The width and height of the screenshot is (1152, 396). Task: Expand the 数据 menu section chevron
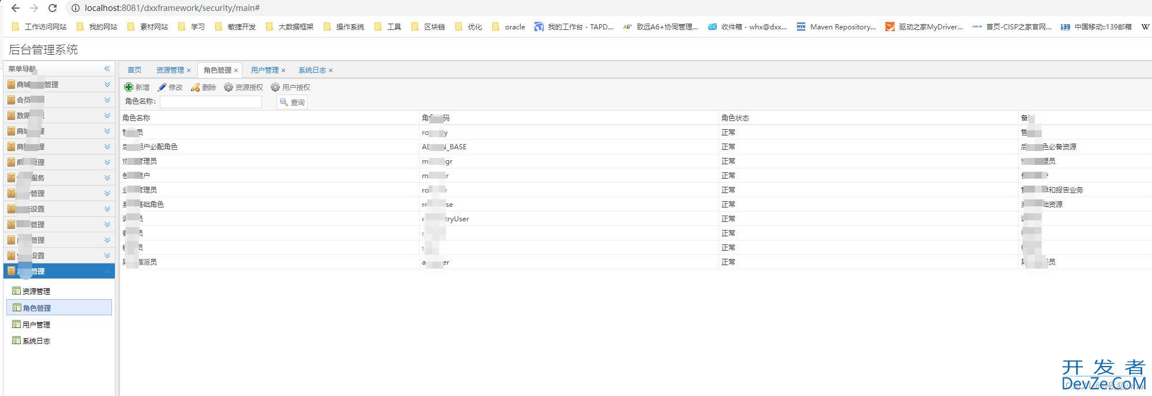(107, 115)
